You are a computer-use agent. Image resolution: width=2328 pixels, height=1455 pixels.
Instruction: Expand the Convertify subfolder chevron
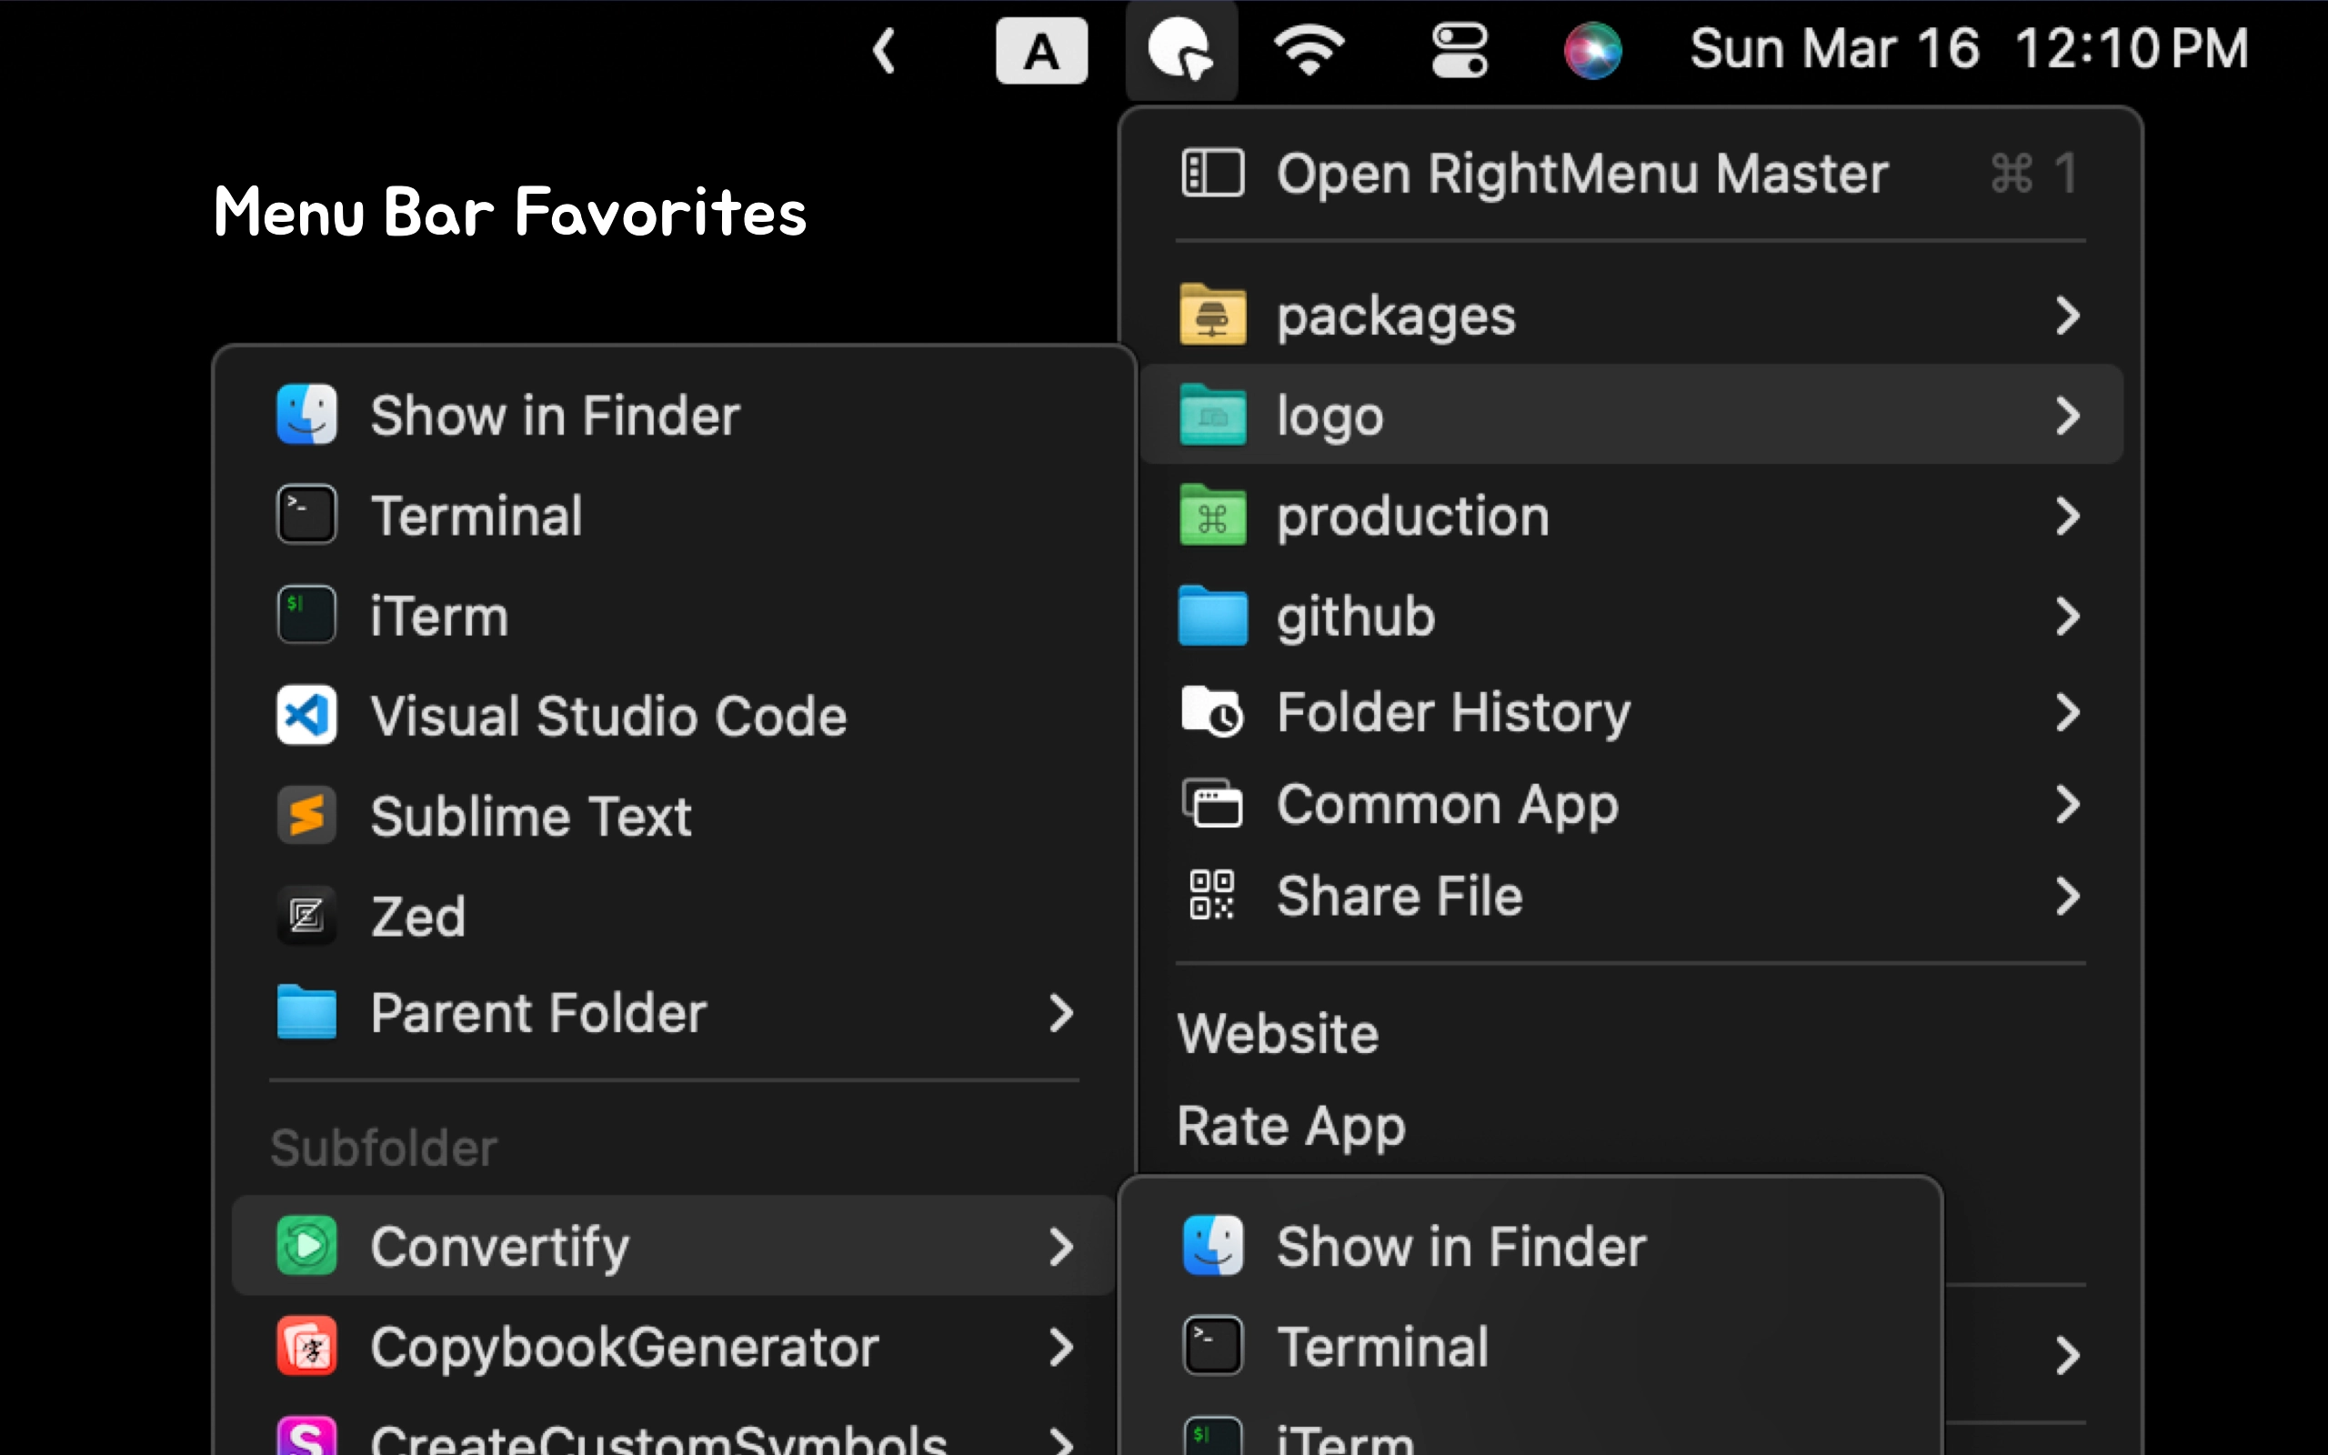pos(1061,1247)
